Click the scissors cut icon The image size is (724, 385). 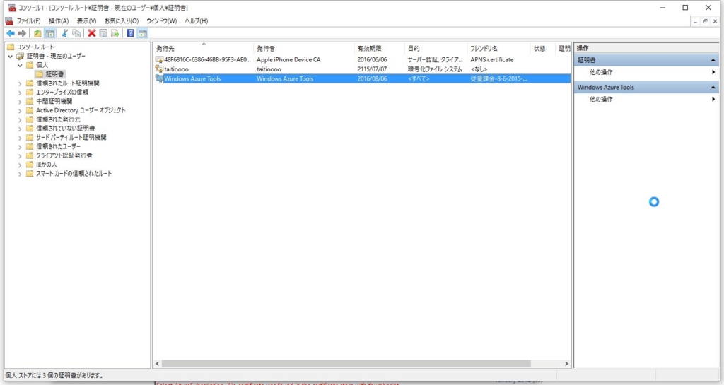(64, 33)
